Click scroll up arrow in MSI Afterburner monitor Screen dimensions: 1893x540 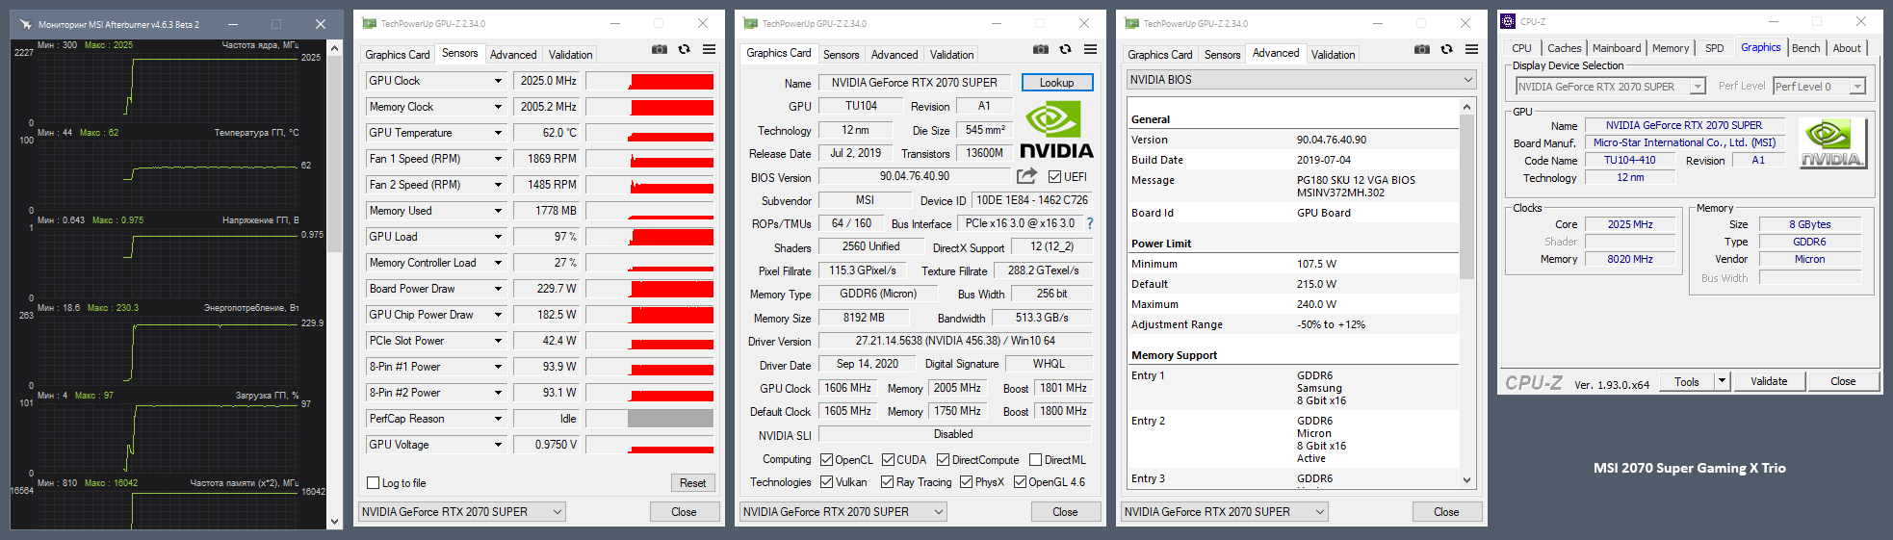click(x=335, y=47)
